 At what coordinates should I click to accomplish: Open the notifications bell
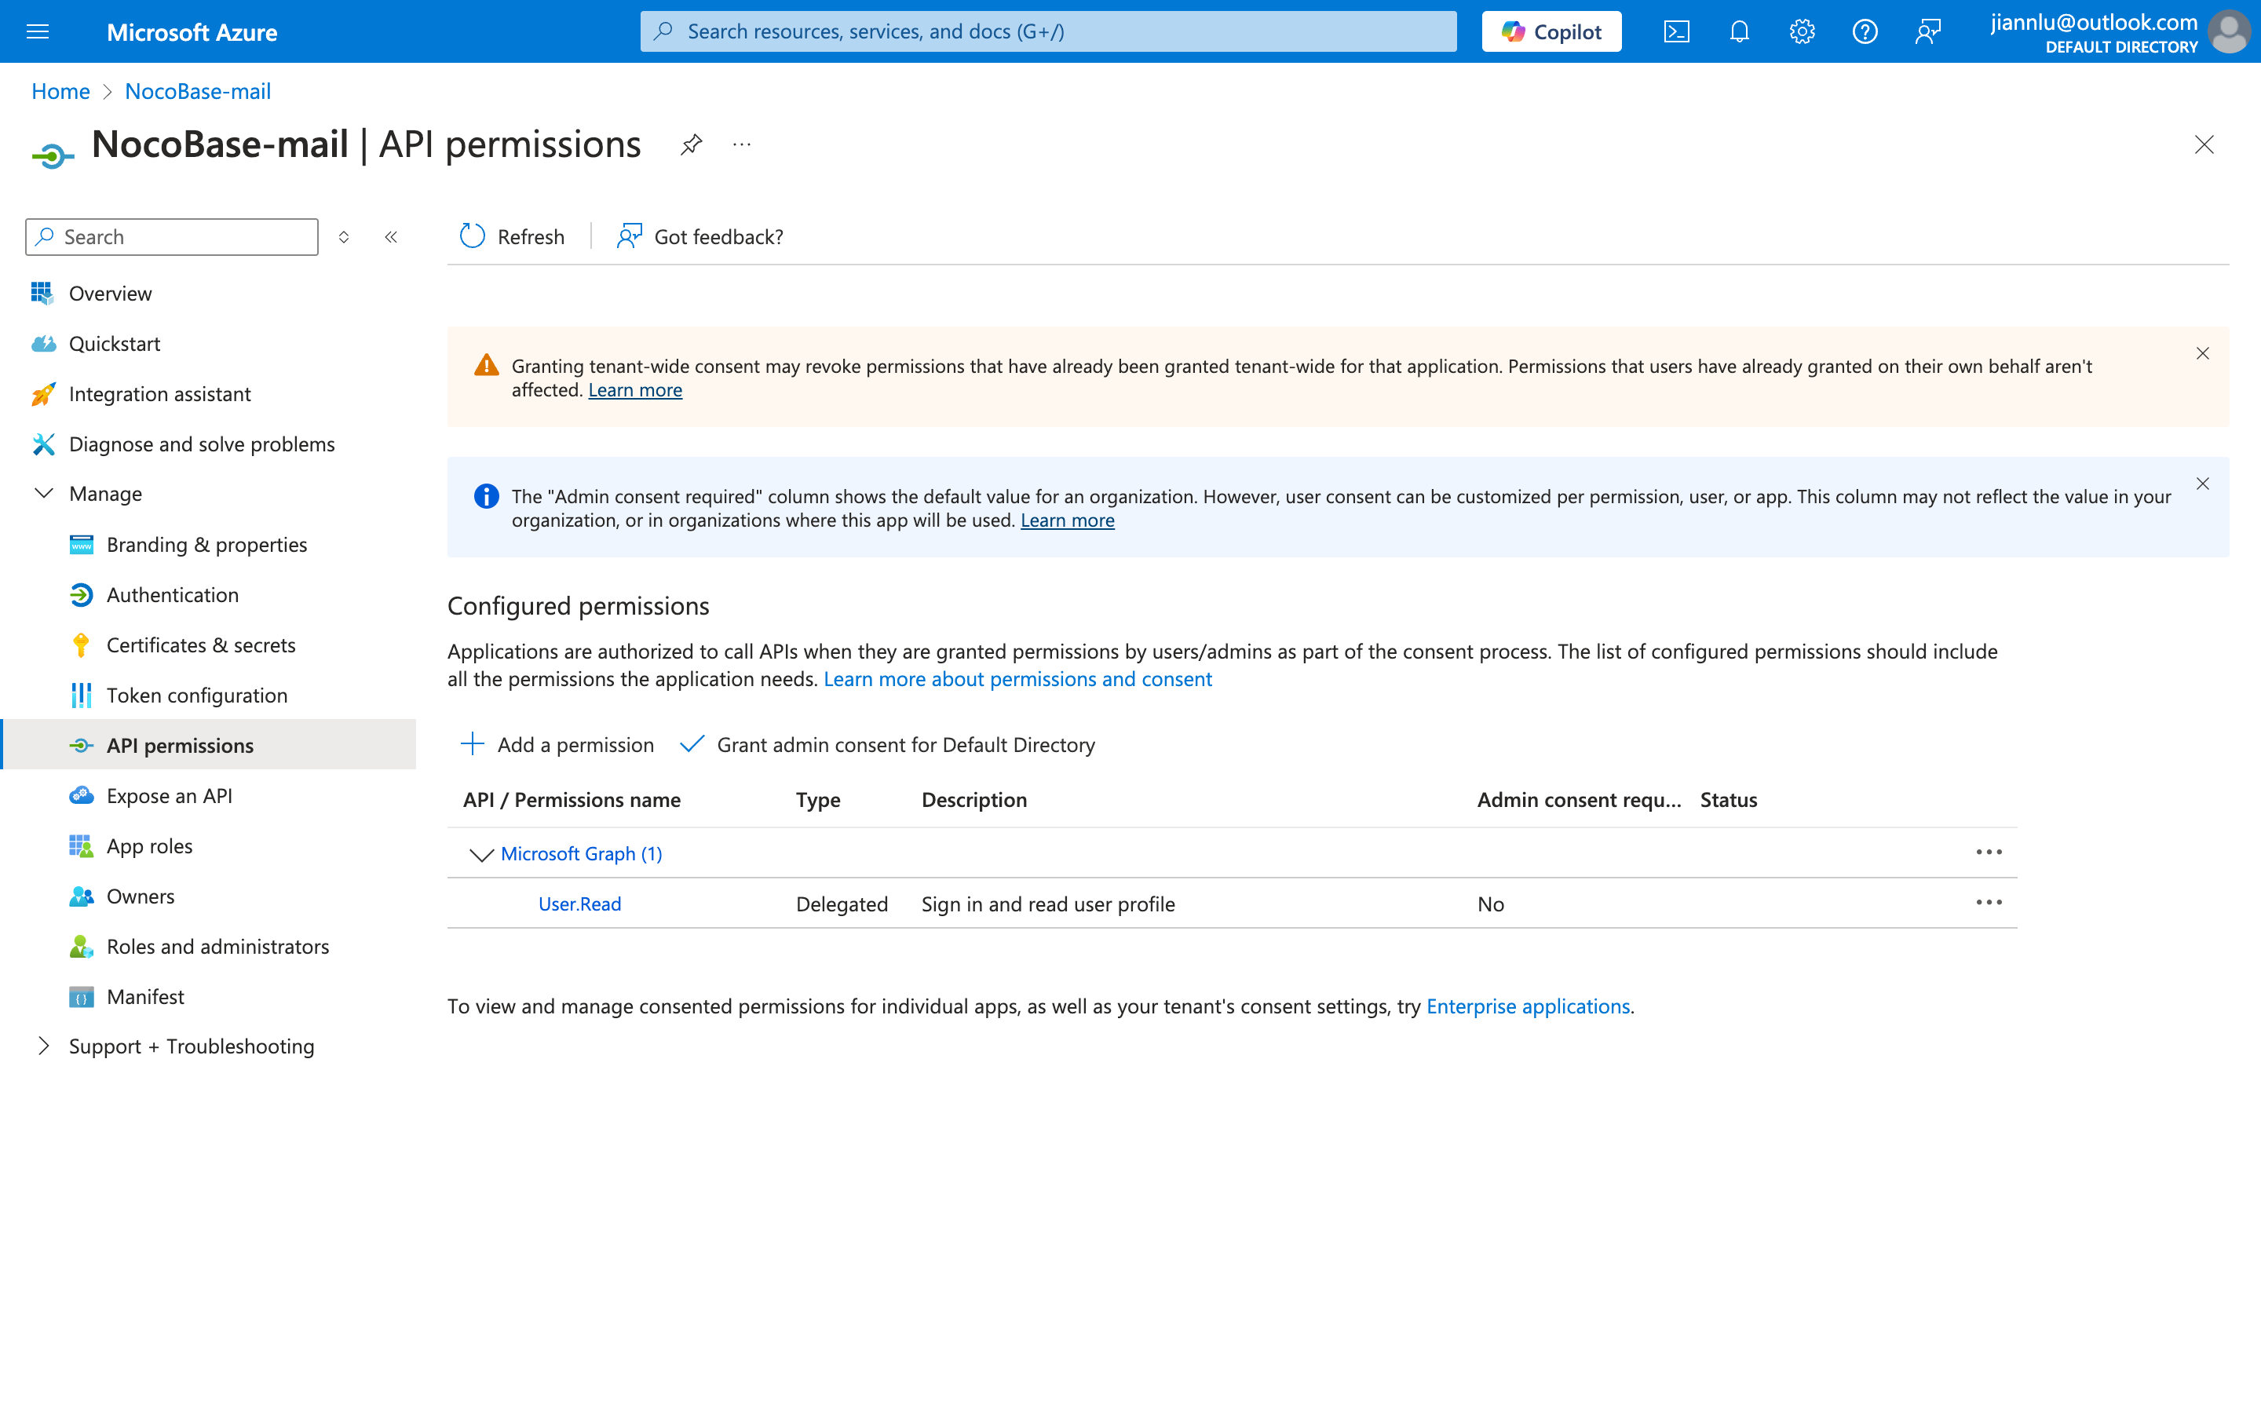[1739, 31]
